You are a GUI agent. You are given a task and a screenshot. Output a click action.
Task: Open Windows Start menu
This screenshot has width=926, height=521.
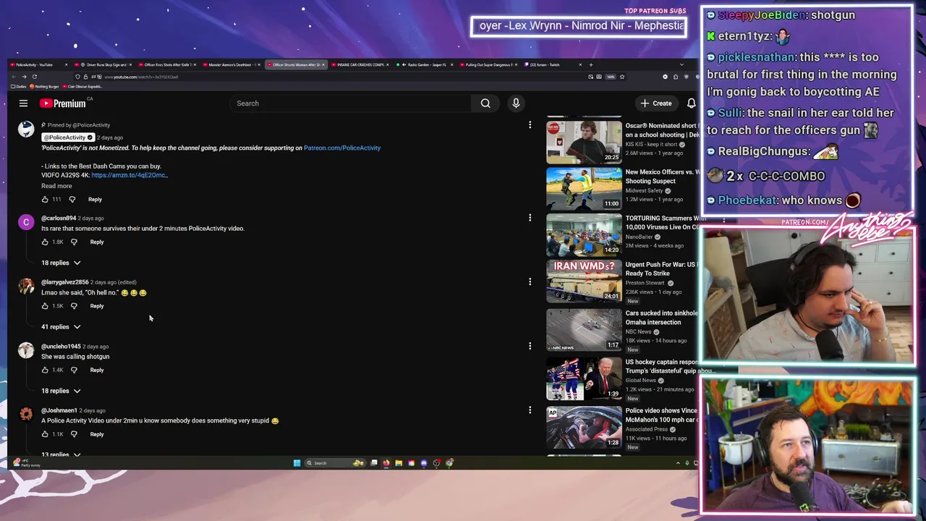click(297, 463)
